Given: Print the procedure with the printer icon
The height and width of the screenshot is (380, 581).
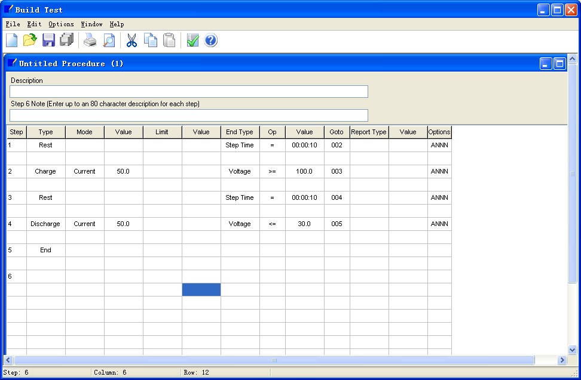Looking at the screenshot, I should 90,41.
